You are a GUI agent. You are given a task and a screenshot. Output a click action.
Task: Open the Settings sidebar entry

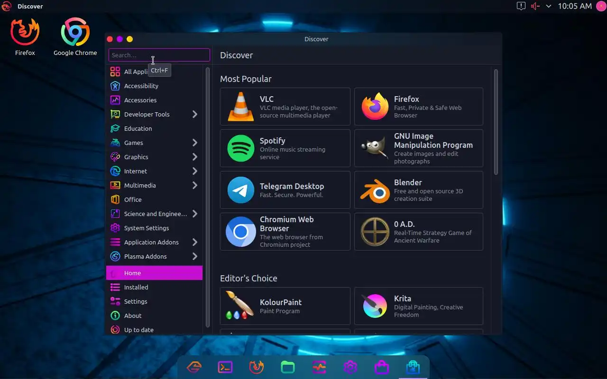tap(155, 301)
